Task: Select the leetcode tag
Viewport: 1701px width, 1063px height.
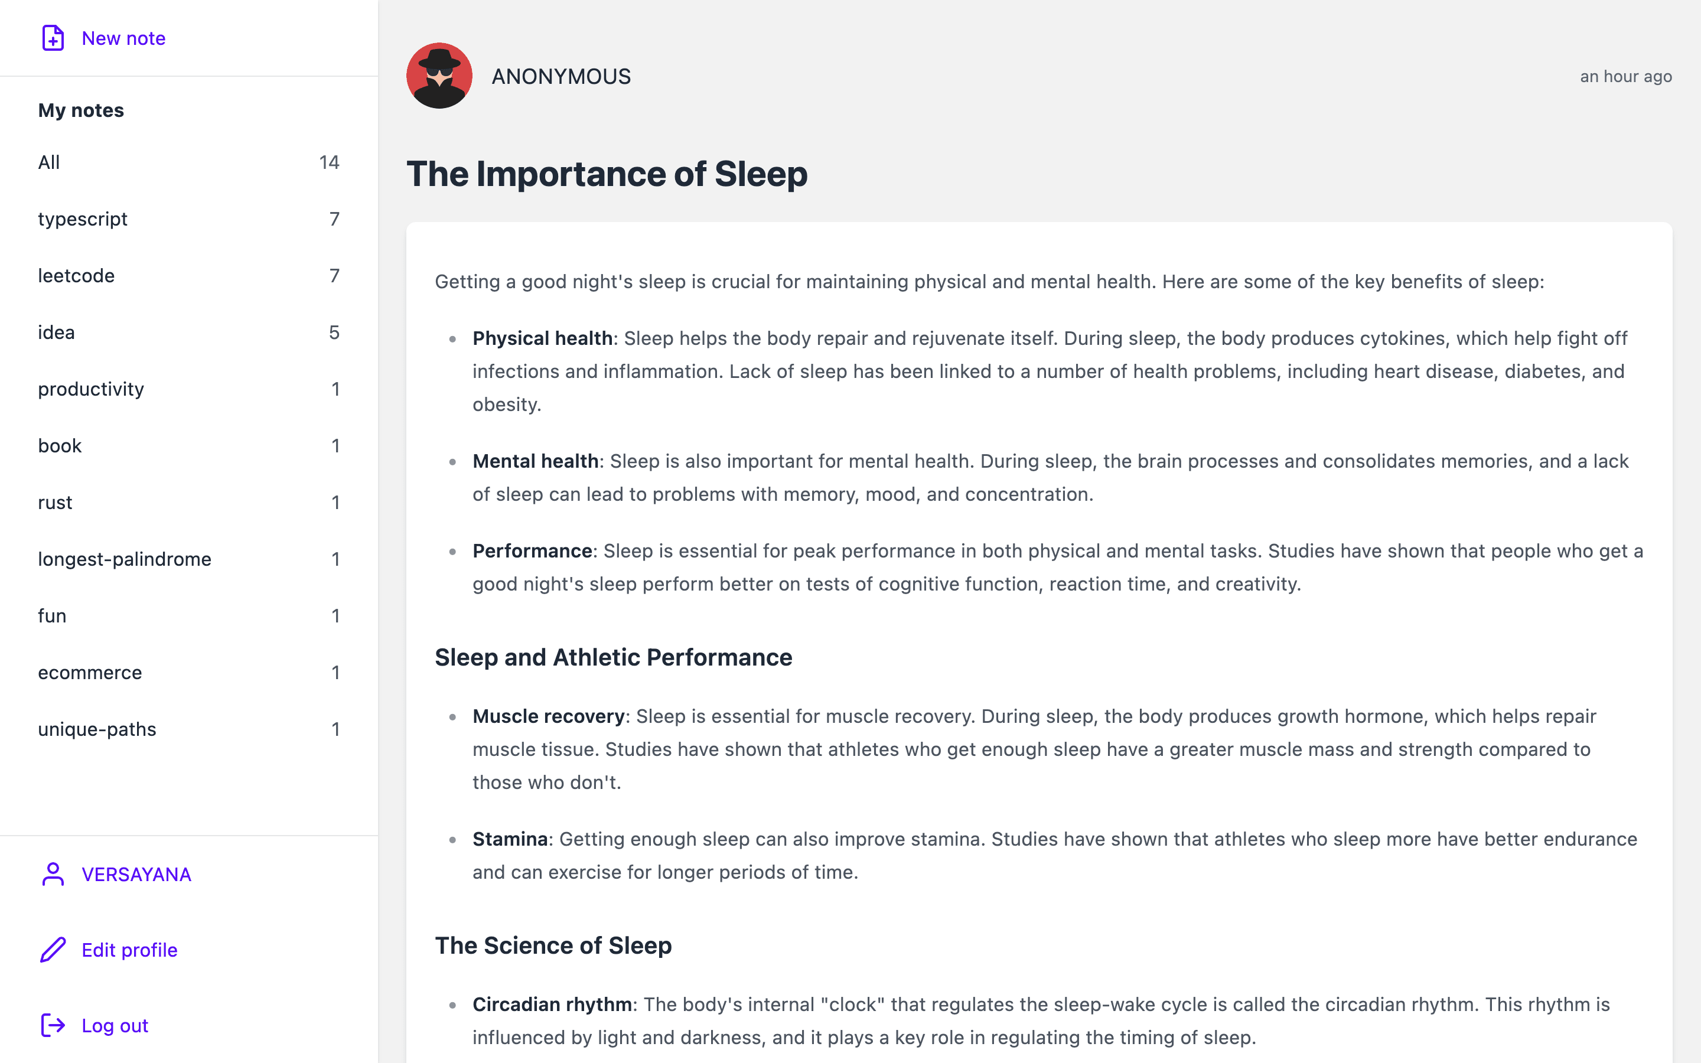Action: click(76, 276)
